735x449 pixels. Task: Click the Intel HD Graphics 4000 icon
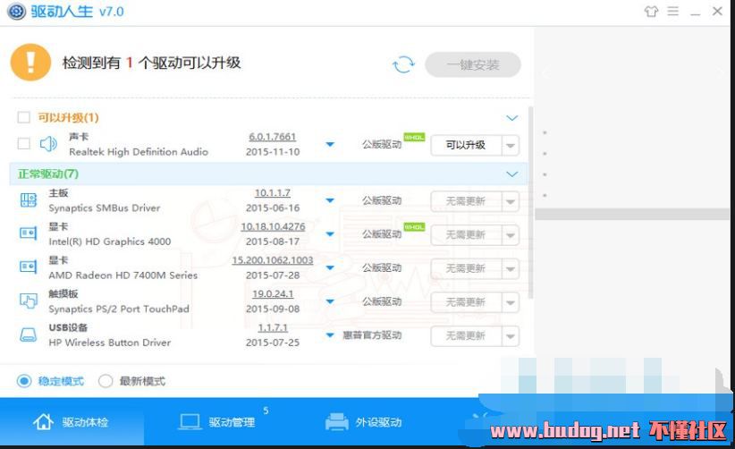[x=28, y=233]
